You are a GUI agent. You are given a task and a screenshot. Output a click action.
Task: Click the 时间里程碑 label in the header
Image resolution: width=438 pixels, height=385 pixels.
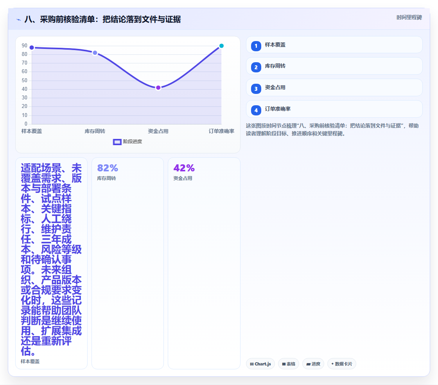(x=409, y=17)
